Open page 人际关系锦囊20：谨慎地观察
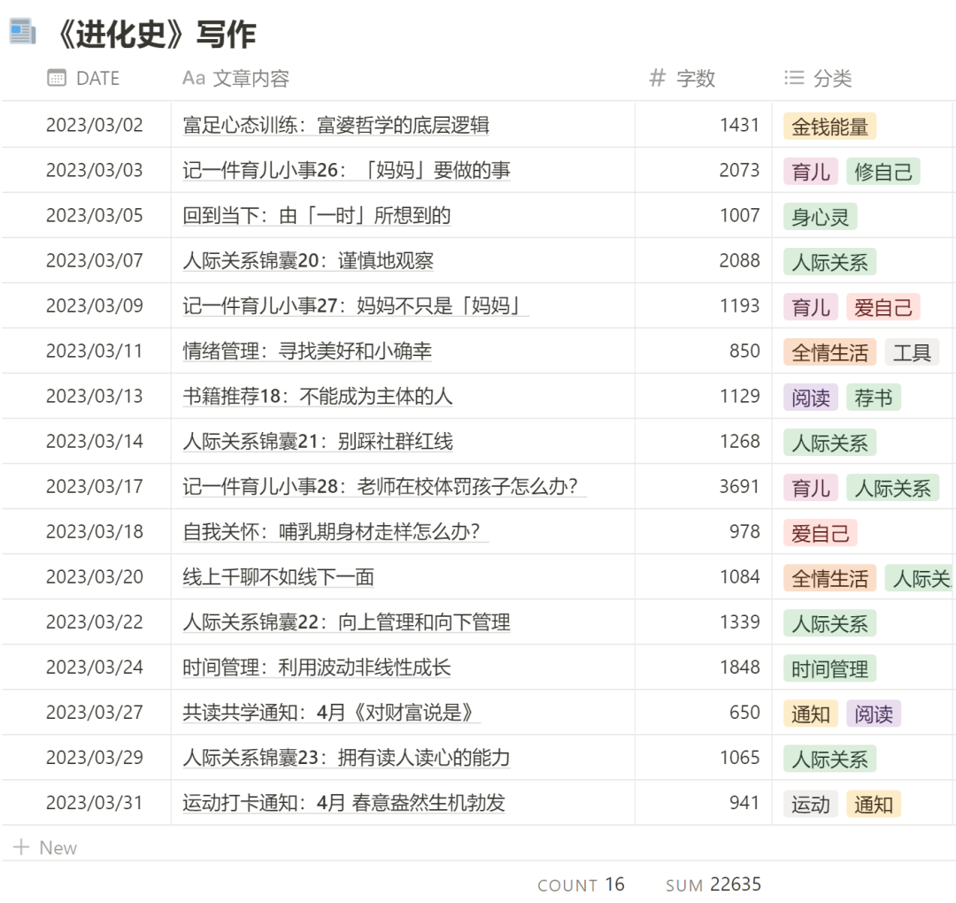956x903 pixels. (x=308, y=260)
